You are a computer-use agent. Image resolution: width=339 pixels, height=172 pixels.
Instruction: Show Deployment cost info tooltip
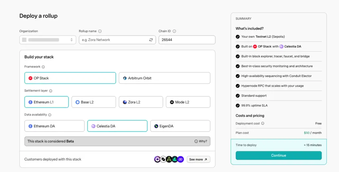tap(263, 123)
